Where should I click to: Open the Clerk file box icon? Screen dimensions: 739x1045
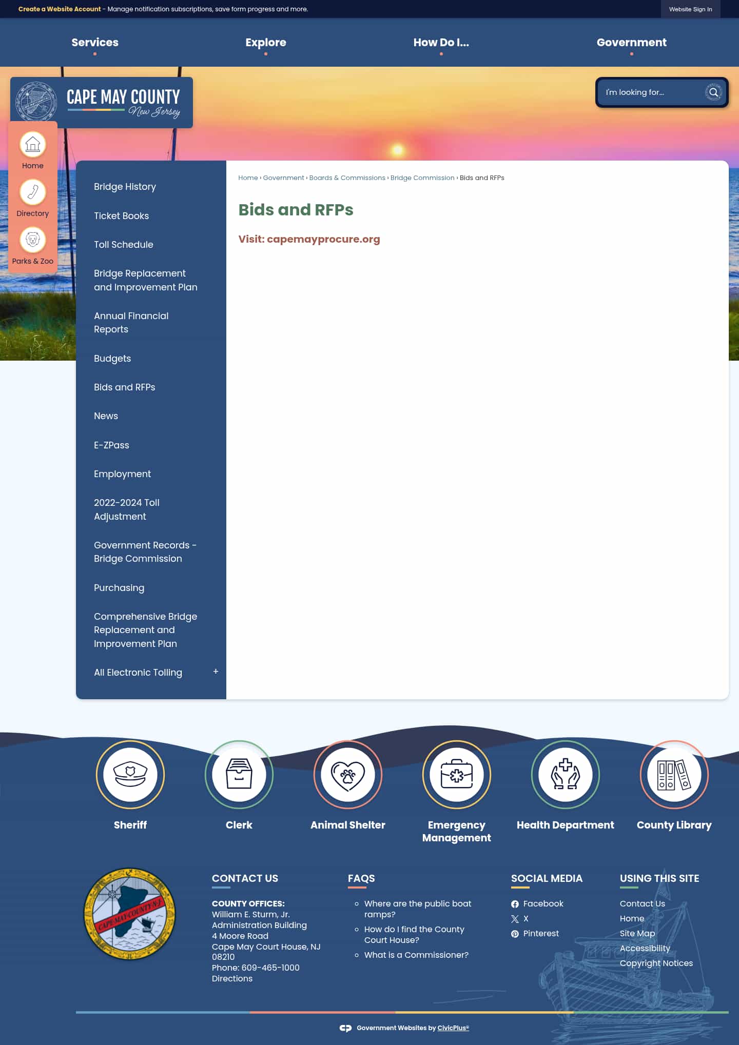click(239, 774)
